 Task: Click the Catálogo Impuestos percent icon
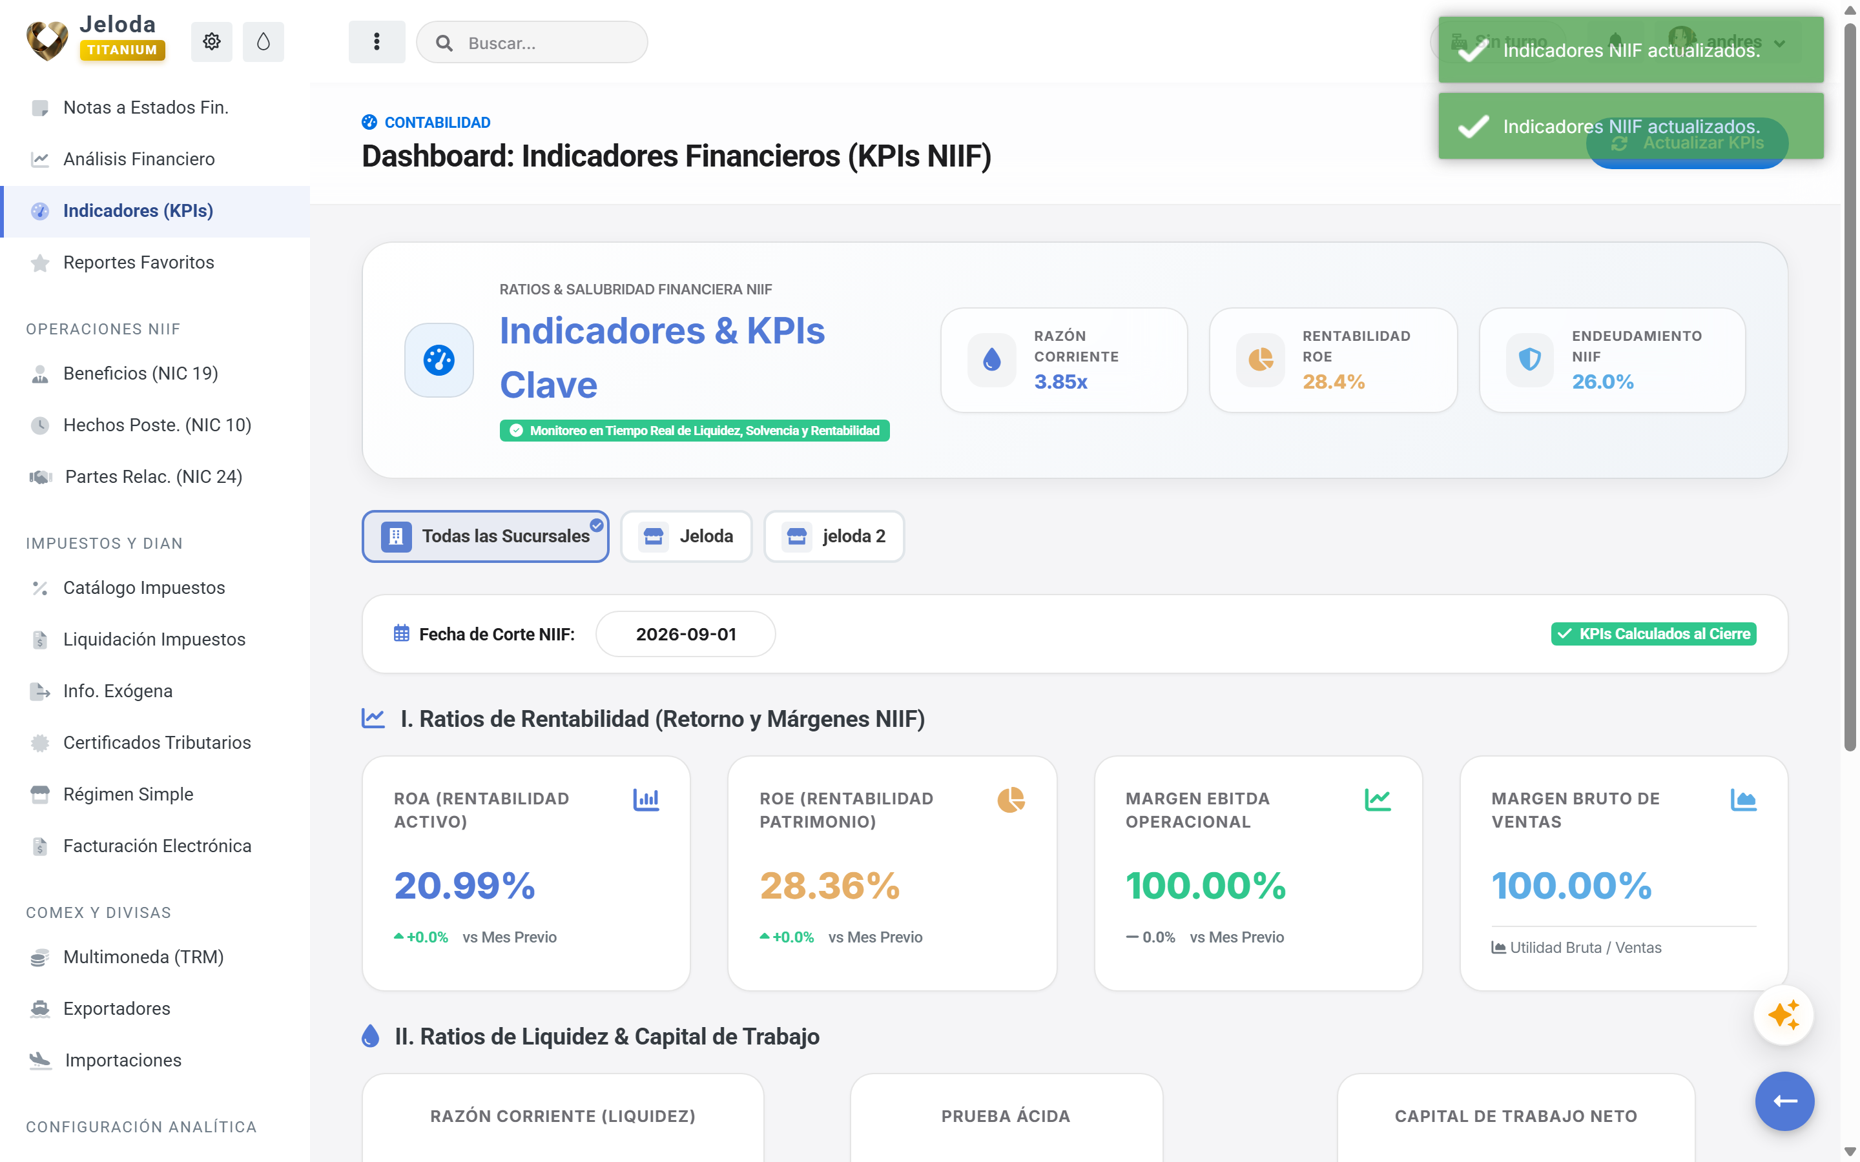pyautogui.click(x=40, y=588)
